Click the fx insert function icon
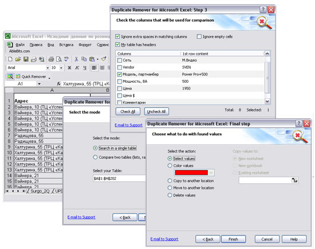This screenshot has width=315, height=249. pos(58,84)
